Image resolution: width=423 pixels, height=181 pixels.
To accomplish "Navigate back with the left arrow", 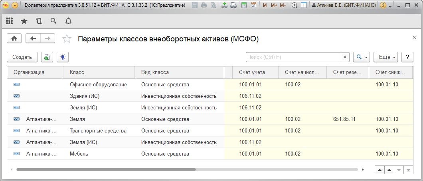I will [33, 39].
